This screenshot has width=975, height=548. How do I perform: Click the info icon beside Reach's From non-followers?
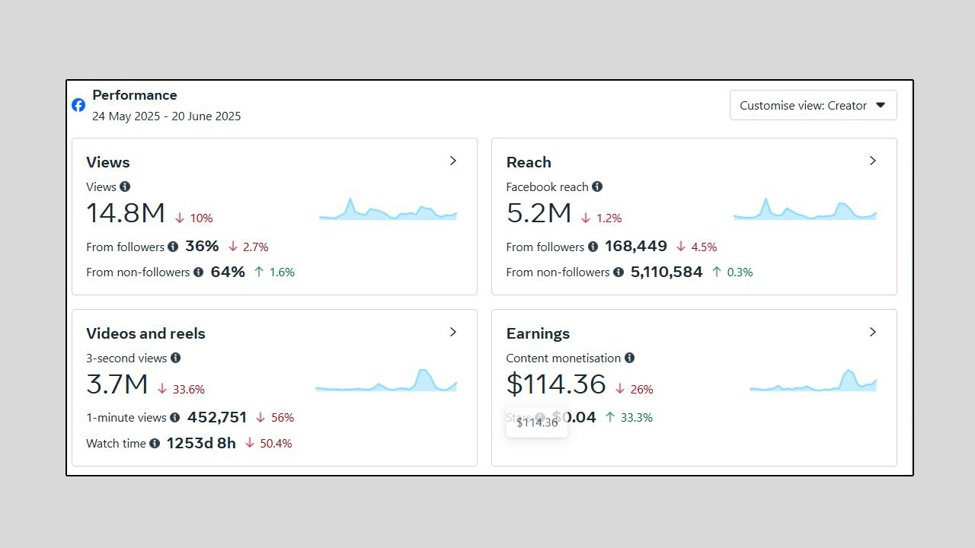619,272
